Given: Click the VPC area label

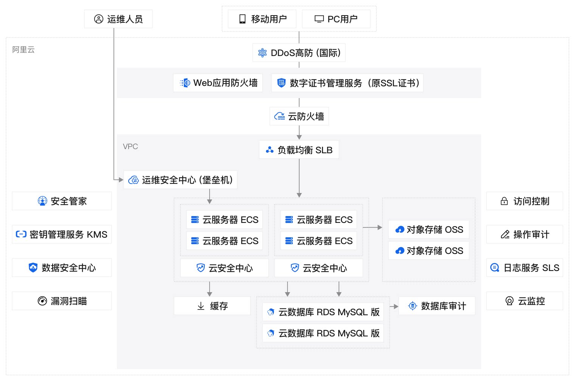Looking at the screenshot, I should pos(131,146).
